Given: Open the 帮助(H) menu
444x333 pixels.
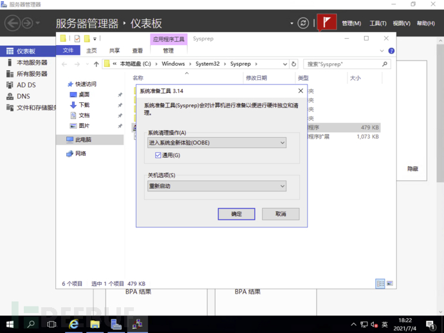Looking at the screenshot, I should pyautogui.click(x=425, y=23).
